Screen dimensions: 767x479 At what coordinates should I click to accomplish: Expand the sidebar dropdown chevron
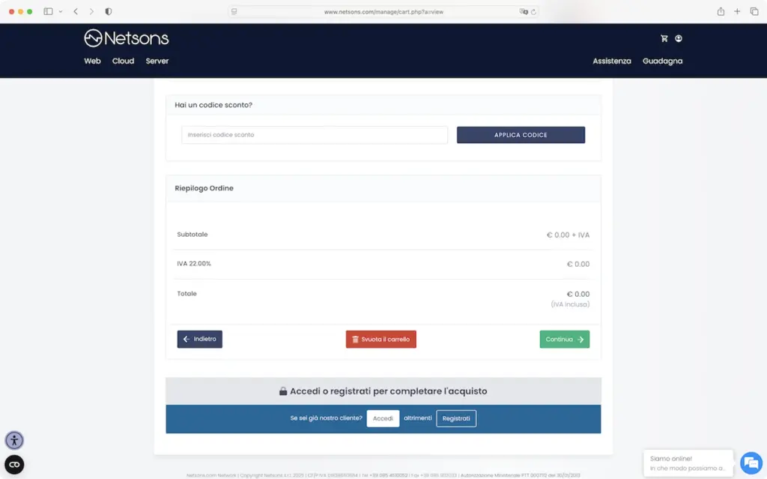point(61,12)
